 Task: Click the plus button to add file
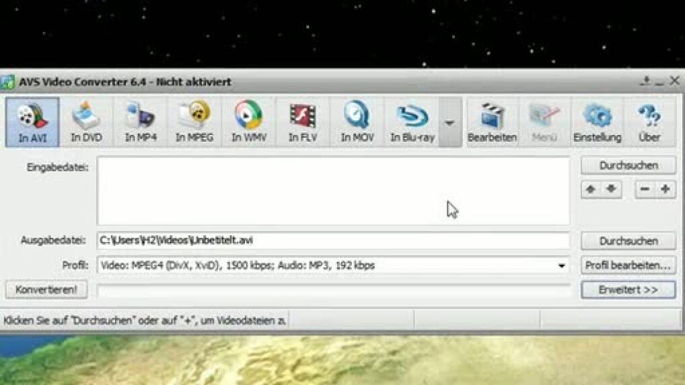(x=665, y=189)
